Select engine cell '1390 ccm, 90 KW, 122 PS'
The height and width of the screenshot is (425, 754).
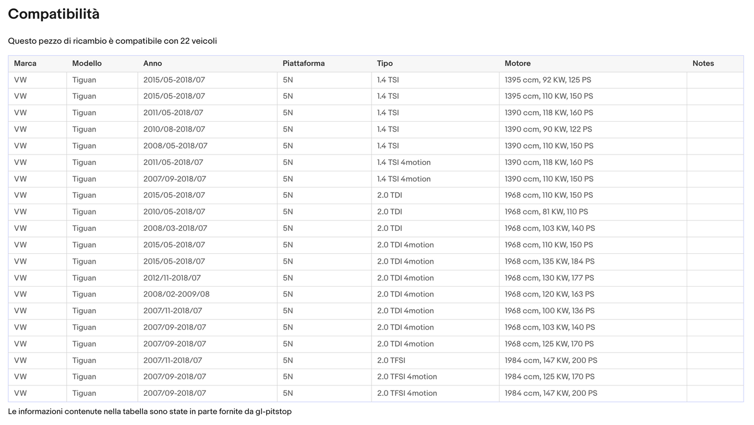548,129
